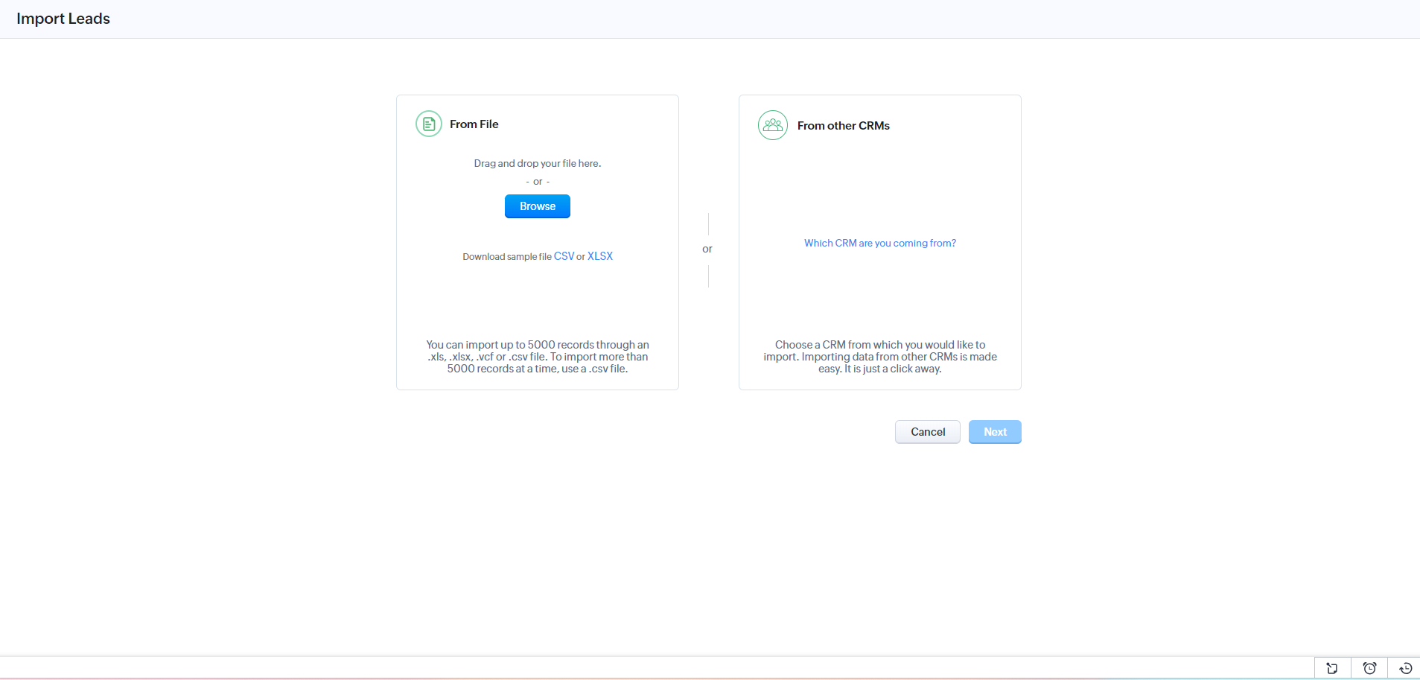This screenshot has width=1420, height=680.
Task: Click the 5000 records limit description
Action: coord(537,357)
